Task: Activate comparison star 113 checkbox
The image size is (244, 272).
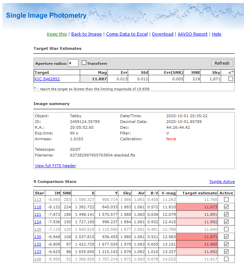Action: coord(226,200)
